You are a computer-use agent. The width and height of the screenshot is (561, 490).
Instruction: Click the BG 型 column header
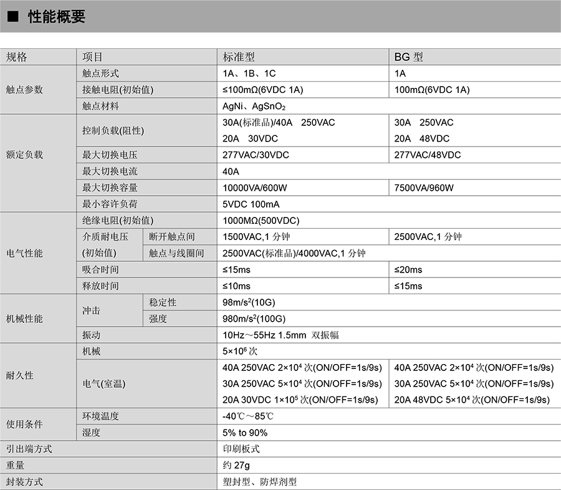pyautogui.click(x=408, y=57)
